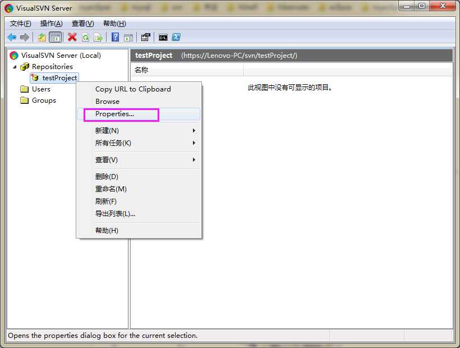Click the Export List icon
460x348 pixels.
(98, 37)
